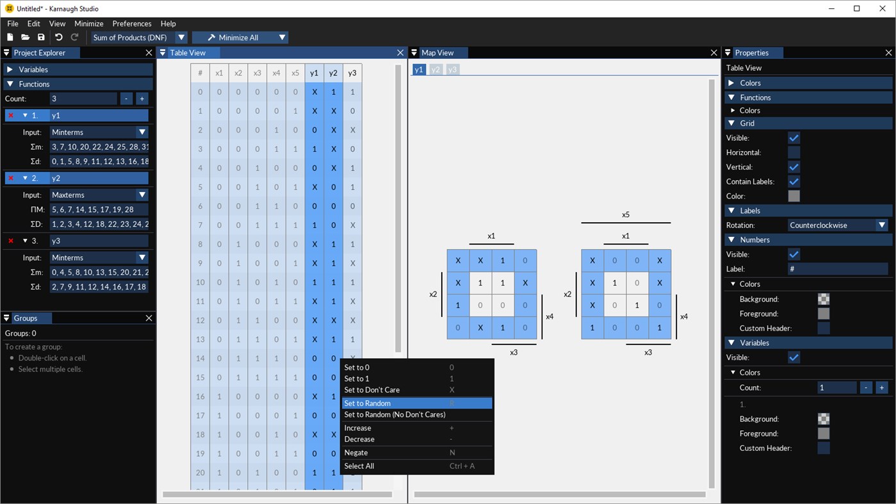Image resolution: width=896 pixels, height=504 pixels.
Task: Close the Groups panel
Action: [x=149, y=318]
